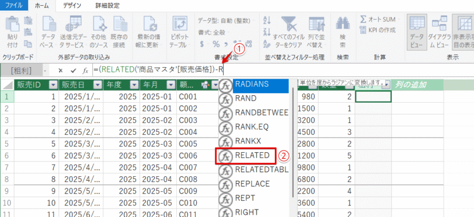The height and width of the screenshot is (217, 474).
Task: Click the Add Column (列の追加) header
Action: [x=417, y=85]
